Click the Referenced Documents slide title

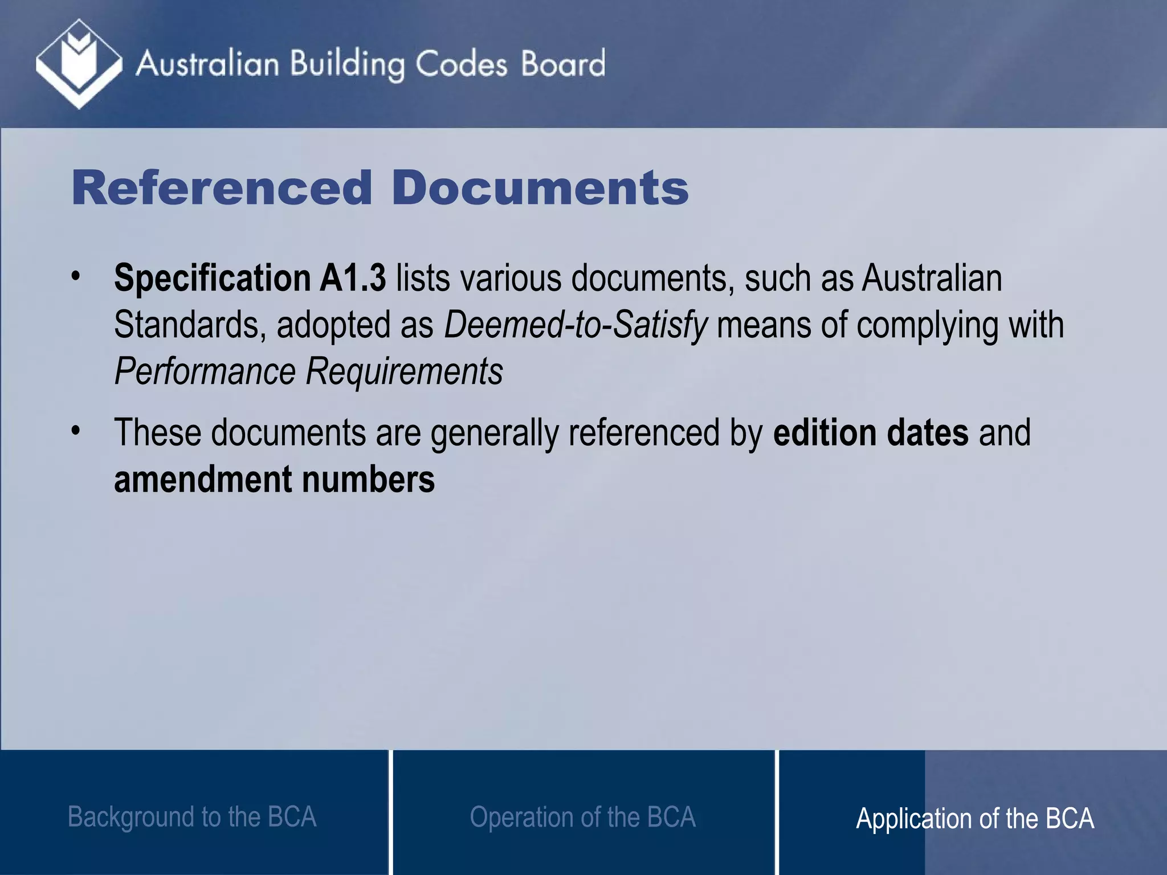pyautogui.click(x=380, y=188)
